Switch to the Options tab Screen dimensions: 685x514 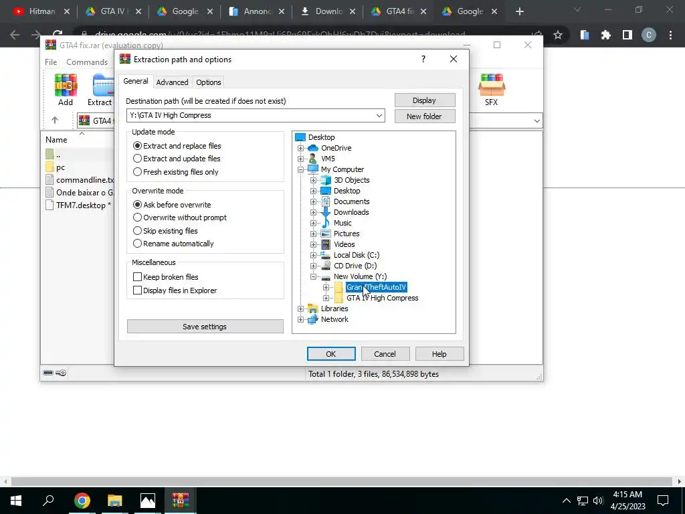coord(209,82)
